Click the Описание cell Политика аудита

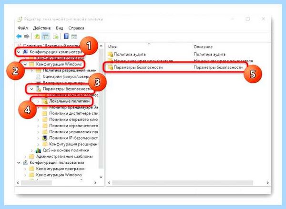pos(209,54)
